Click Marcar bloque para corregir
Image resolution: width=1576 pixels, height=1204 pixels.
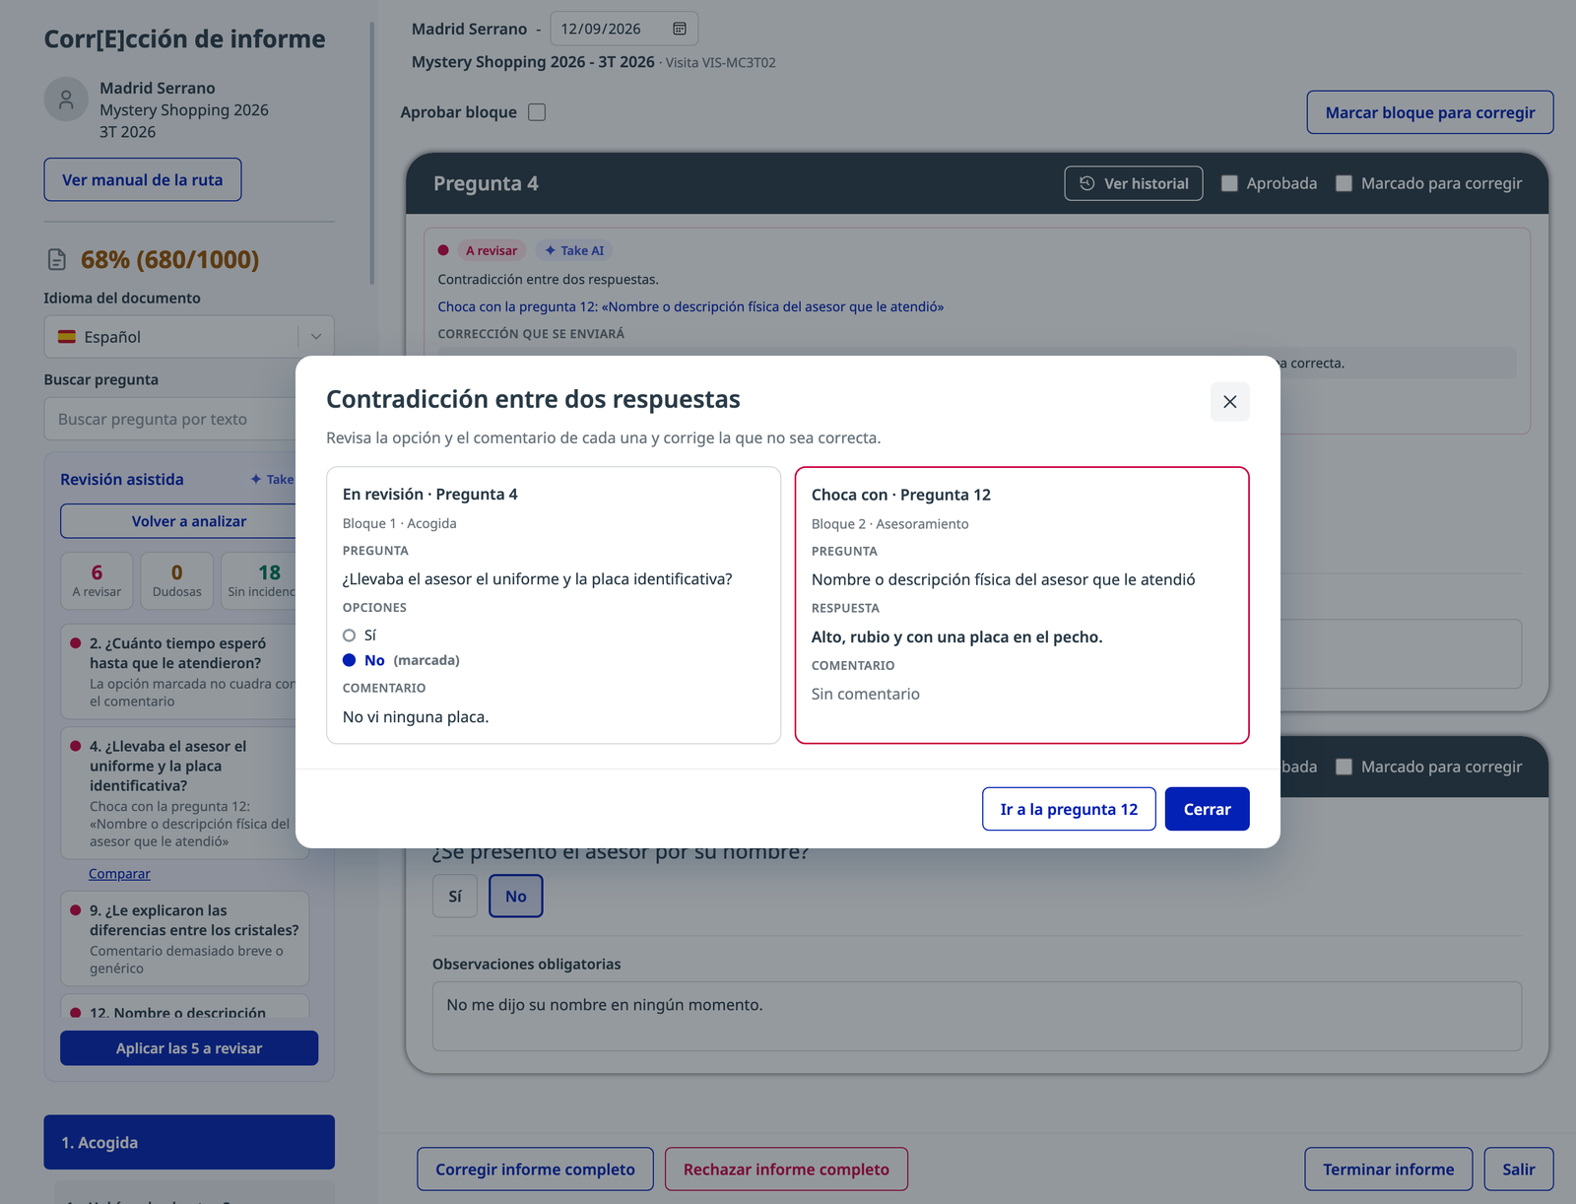(1430, 112)
